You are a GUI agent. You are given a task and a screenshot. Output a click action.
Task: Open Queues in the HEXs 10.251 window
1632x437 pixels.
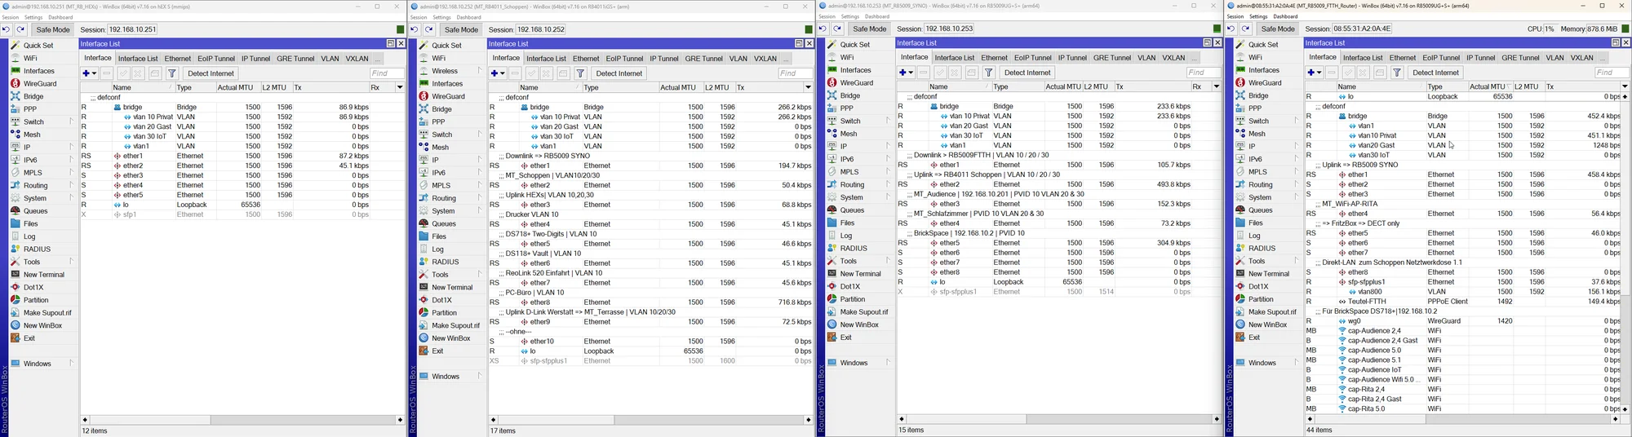click(x=35, y=211)
